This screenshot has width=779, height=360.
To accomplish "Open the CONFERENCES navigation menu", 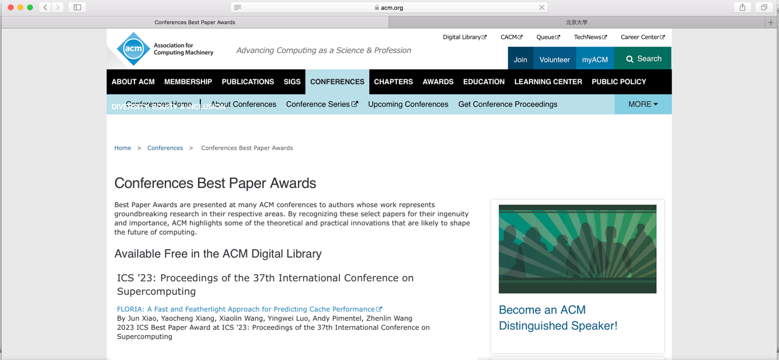I will (337, 82).
